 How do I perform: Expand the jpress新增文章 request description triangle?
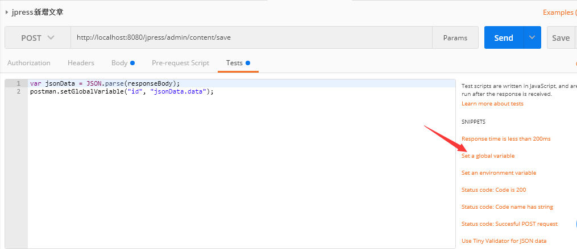pos(7,12)
